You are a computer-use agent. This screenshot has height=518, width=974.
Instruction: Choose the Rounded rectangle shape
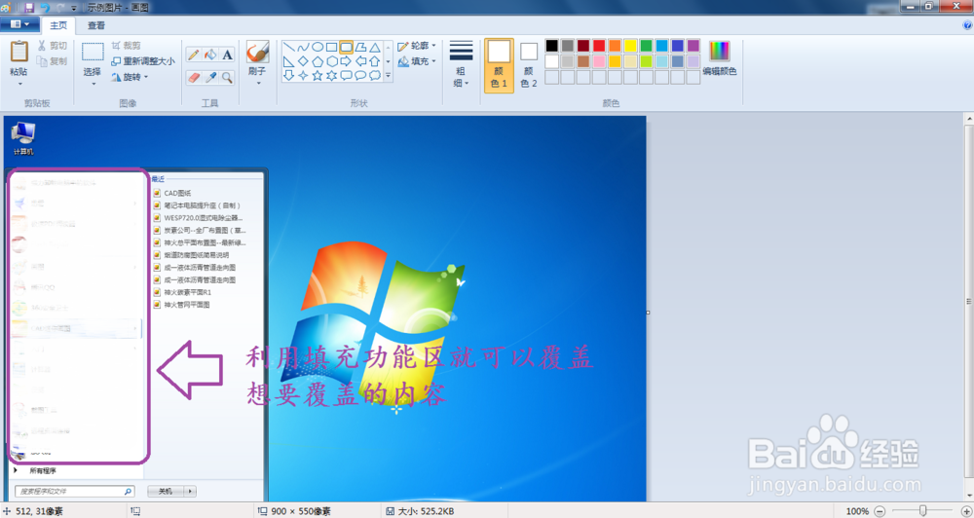click(x=346, y=47)
